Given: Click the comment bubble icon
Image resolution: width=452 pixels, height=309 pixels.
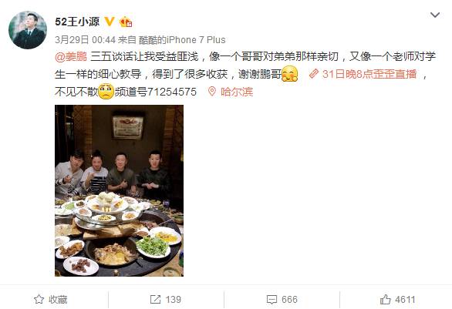Looking at the screenshot, I should [272, 300].
